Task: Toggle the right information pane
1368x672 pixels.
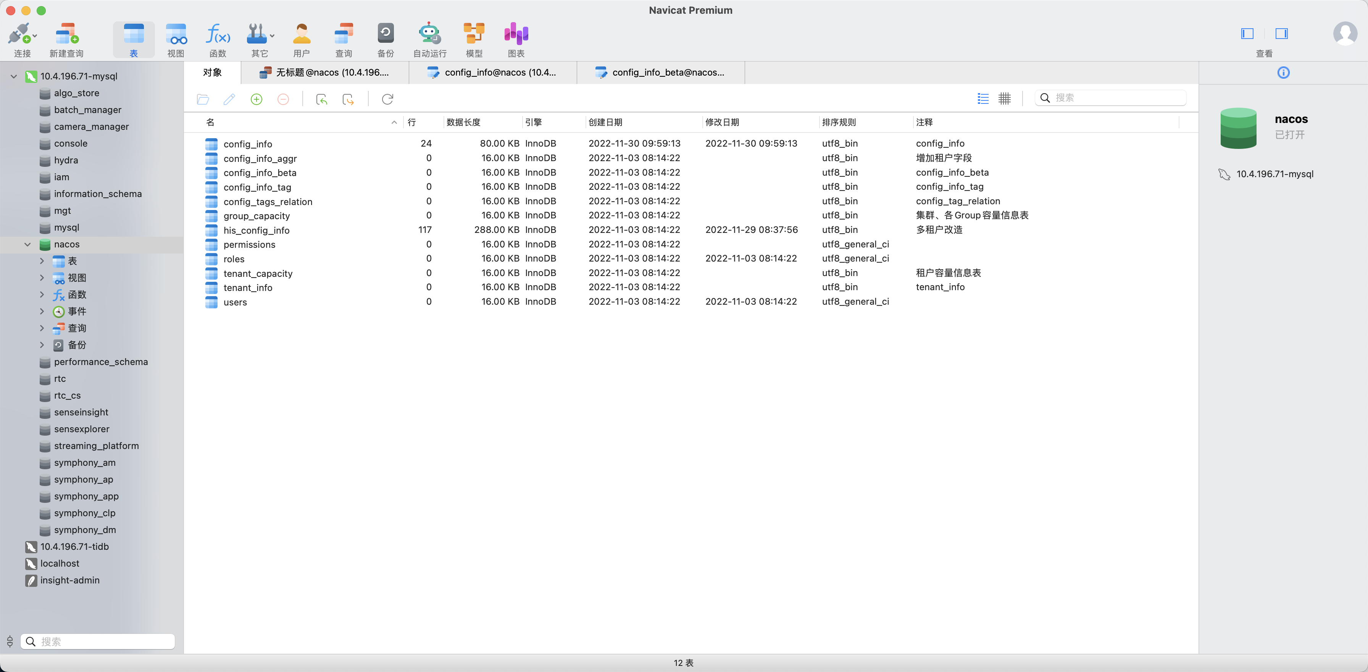Action: 1281,34
